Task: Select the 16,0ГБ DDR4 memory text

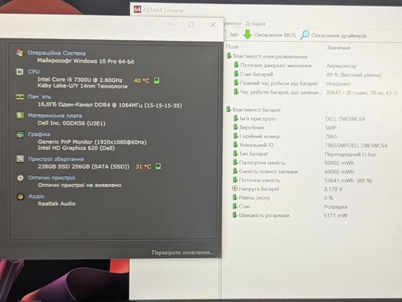Action: pos(110,105)
